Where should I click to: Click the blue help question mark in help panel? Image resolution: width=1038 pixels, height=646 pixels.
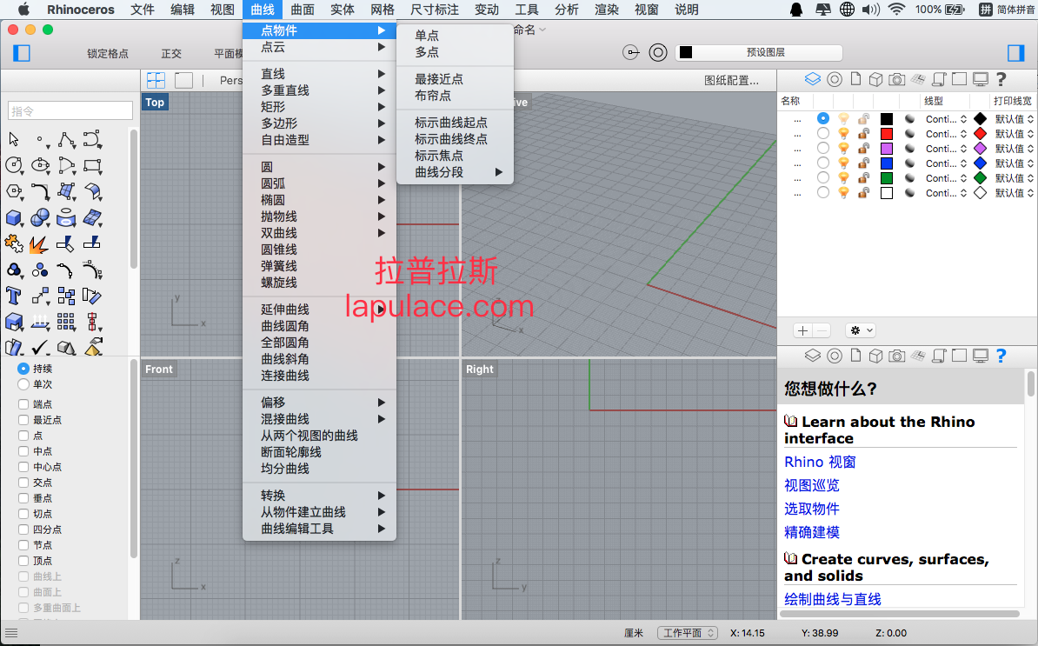pos(1001,356)
